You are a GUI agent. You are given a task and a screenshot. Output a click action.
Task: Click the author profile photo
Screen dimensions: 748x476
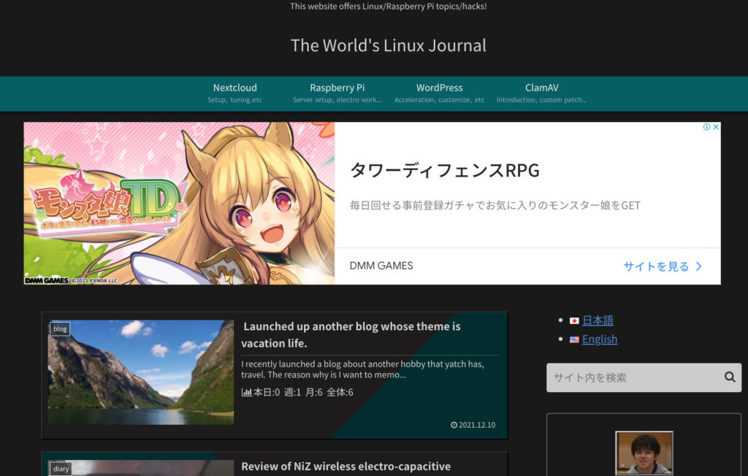tap(644, 453)
